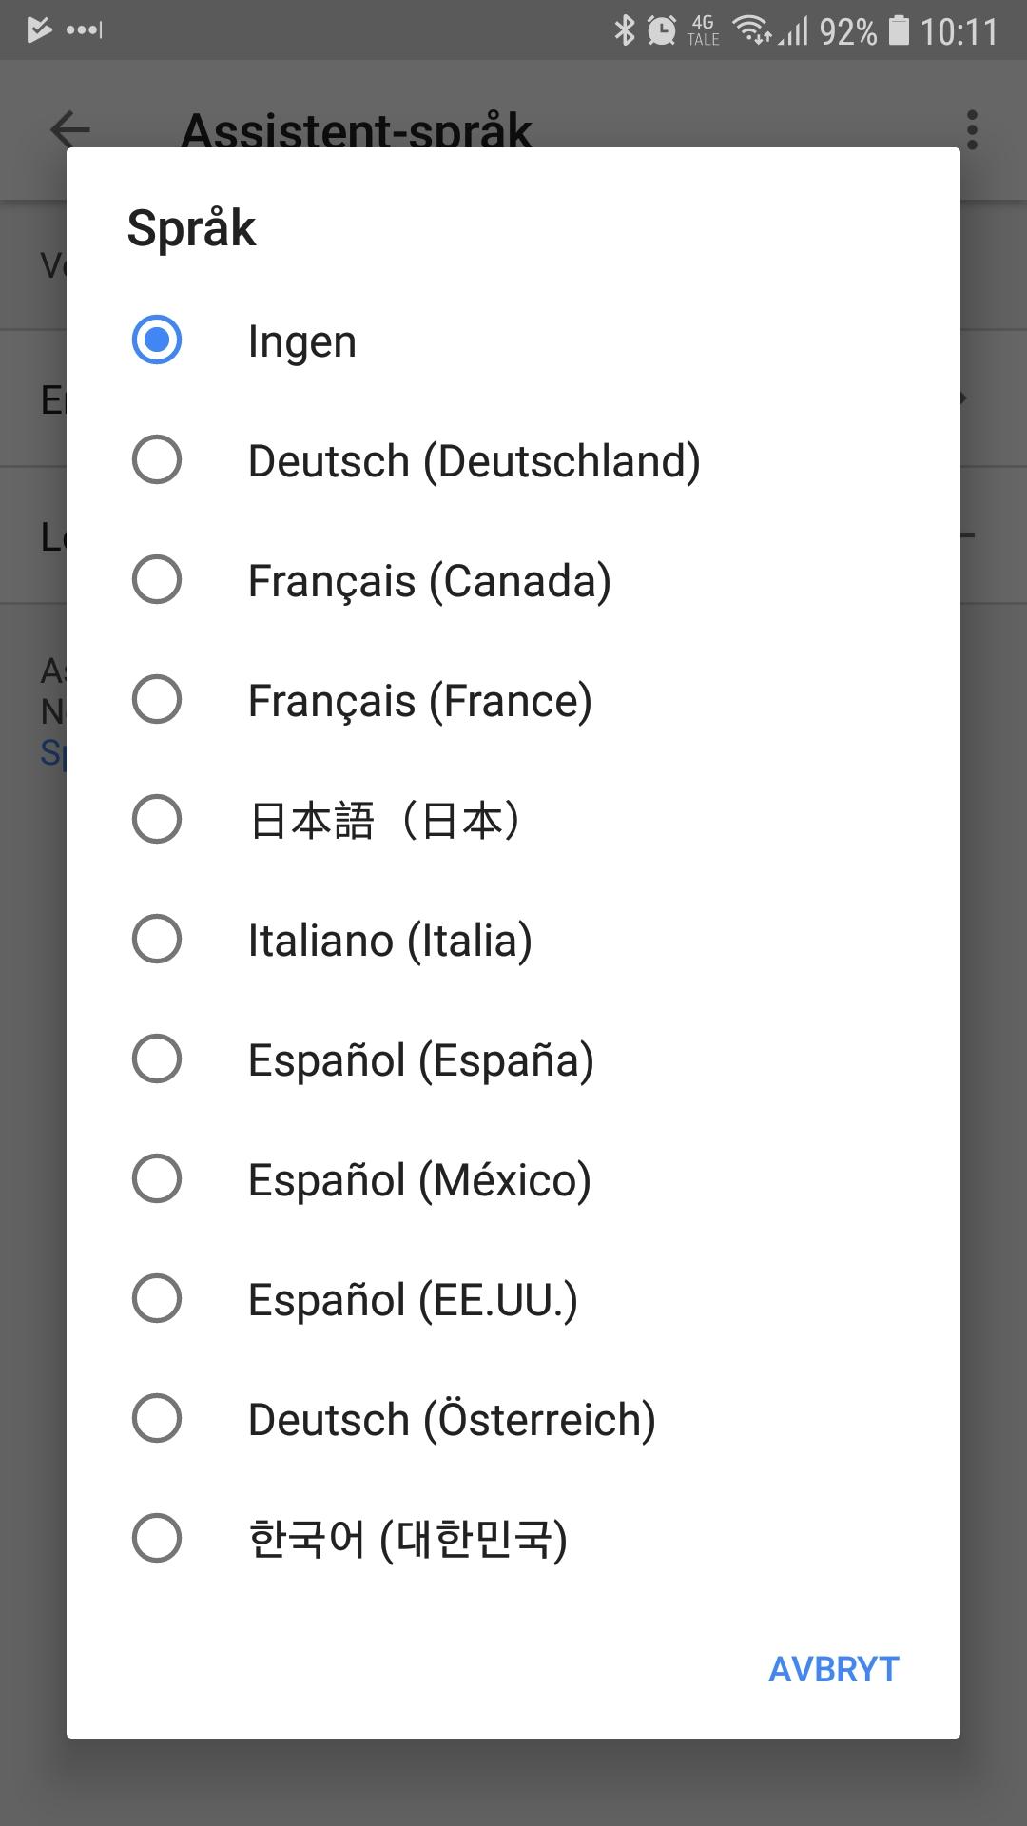The height and width of the screenshot is (1826, 1027).
Task: Tap the AVBRYT cancel button
Action: tap(834, 1669)
